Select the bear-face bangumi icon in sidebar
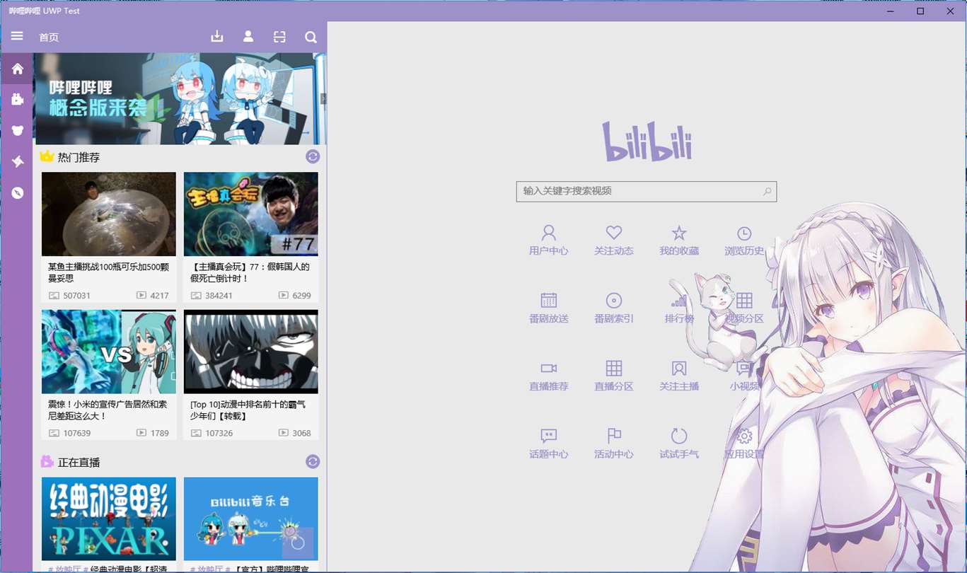 pos(17,131)
